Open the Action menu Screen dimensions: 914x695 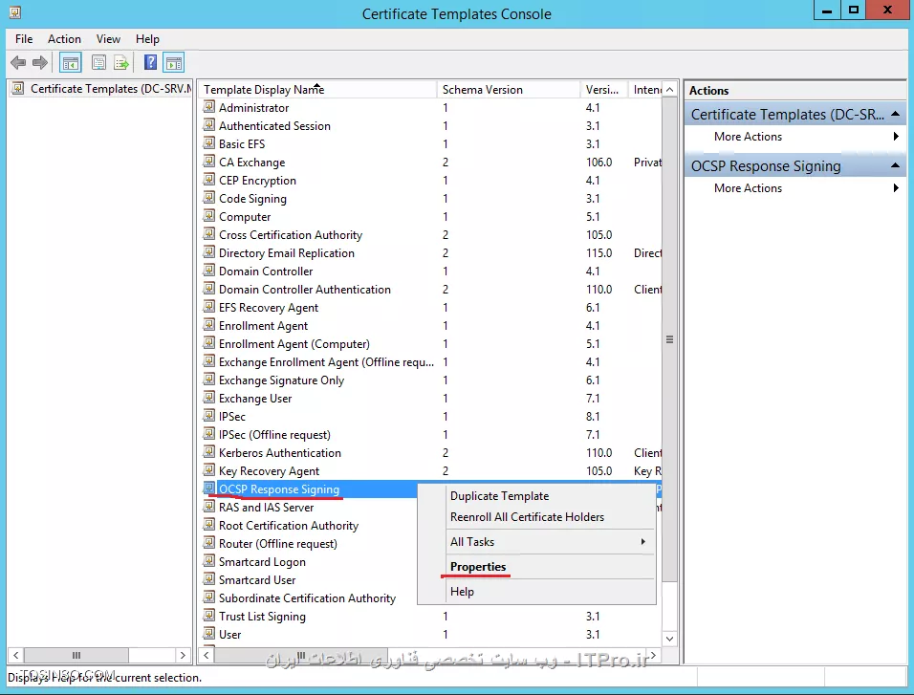pyautogui.click(x=64, y=39)
